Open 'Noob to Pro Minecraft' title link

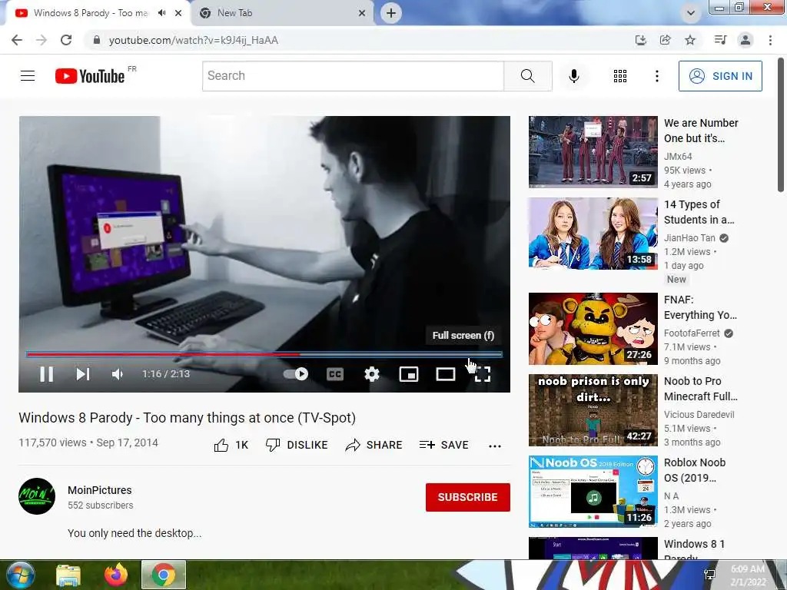coord(701,389)
